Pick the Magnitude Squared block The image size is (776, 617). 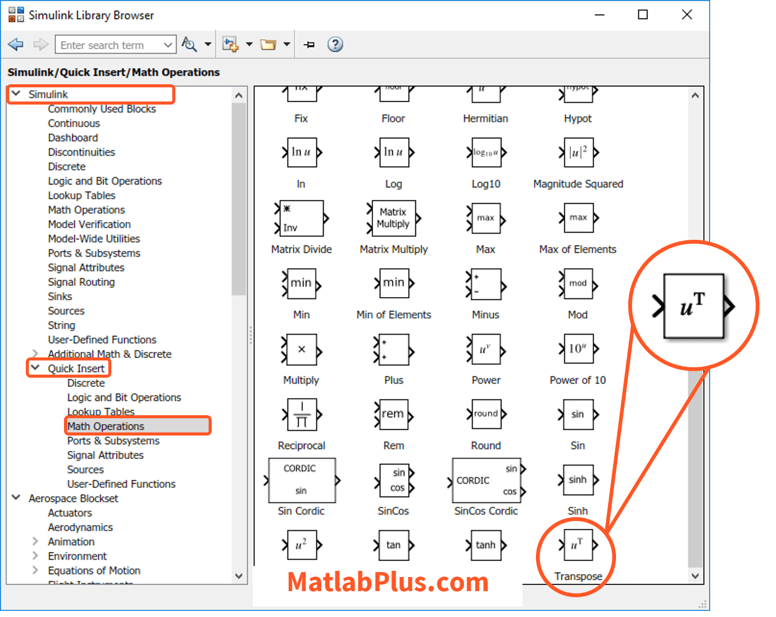click(x=578, y=153)
